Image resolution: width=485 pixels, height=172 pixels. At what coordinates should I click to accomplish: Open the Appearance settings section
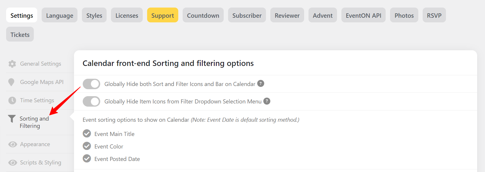click(35, 144)
